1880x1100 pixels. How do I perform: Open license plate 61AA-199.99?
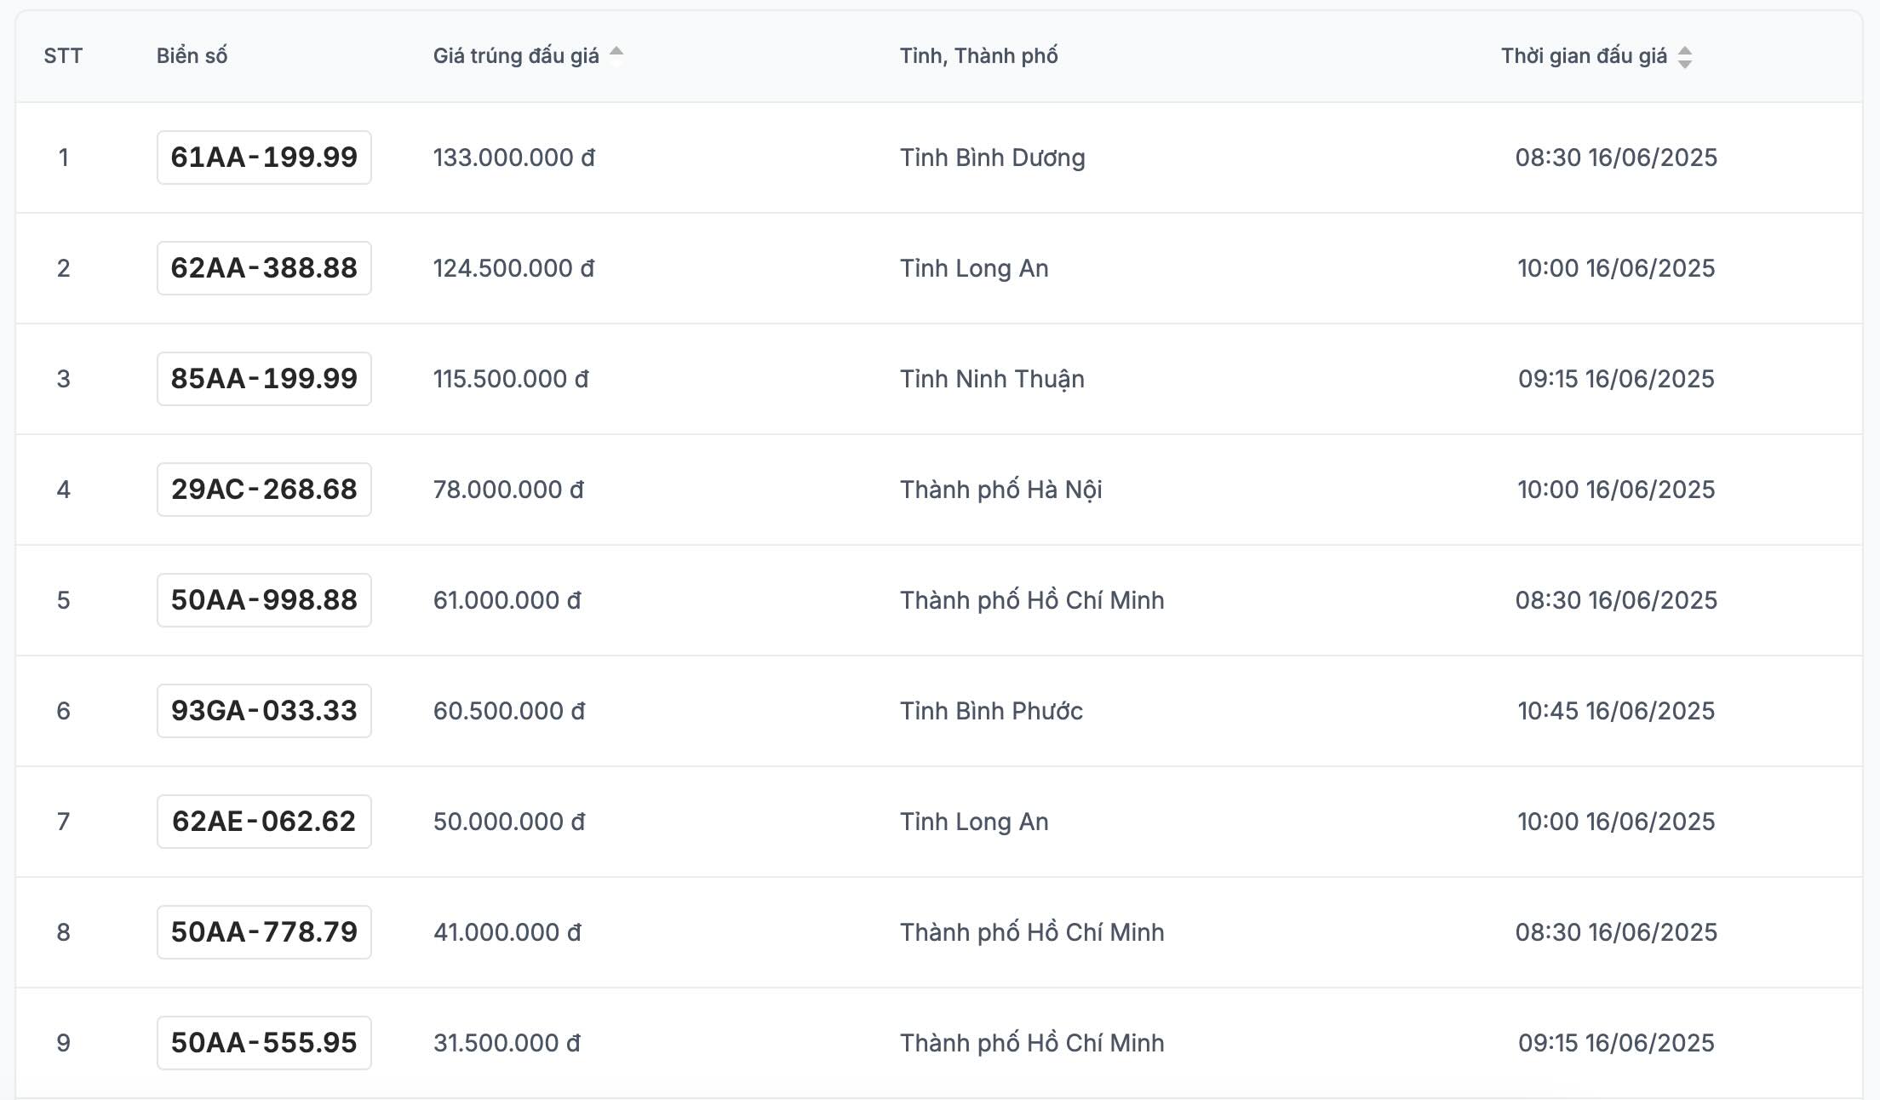(x=264, y=158)
